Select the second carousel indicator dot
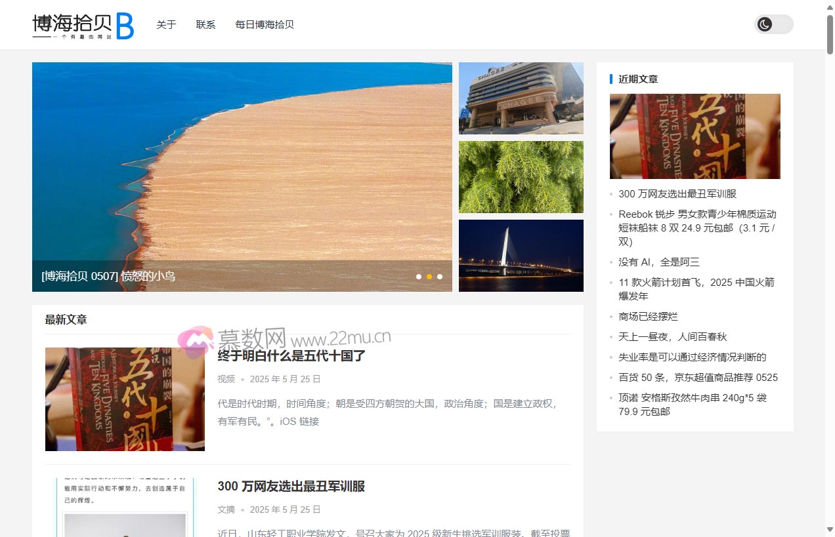 429,277
